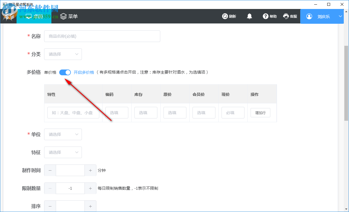Disable the 多价格 toggle switch
The width and height of the screenshot is (349, 212).
[65, 72]
